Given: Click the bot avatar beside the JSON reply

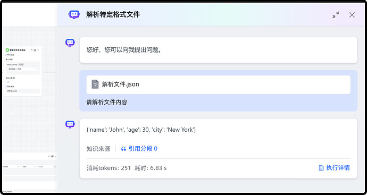Looking at the screenshot, I should click(x=70, y=124).
